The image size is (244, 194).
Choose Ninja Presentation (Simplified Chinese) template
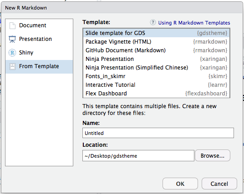pyautogui.click(x=156, y=68)
